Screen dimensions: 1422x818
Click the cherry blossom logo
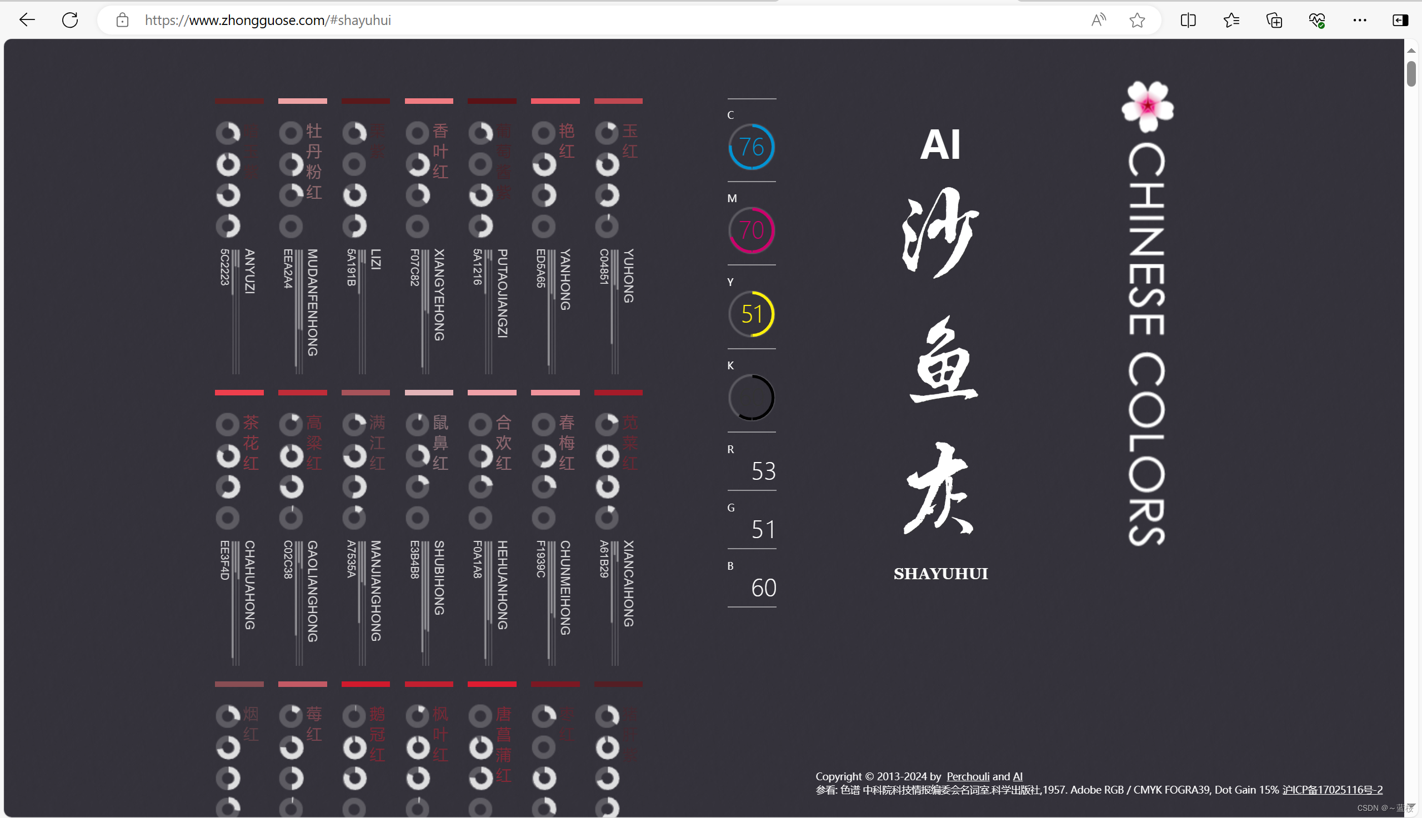(1147, 106)
